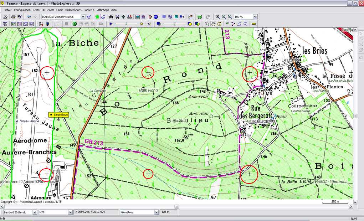Open the Zoom menu
The height and width of the screenshot is (221, 364).
[51, 10]
